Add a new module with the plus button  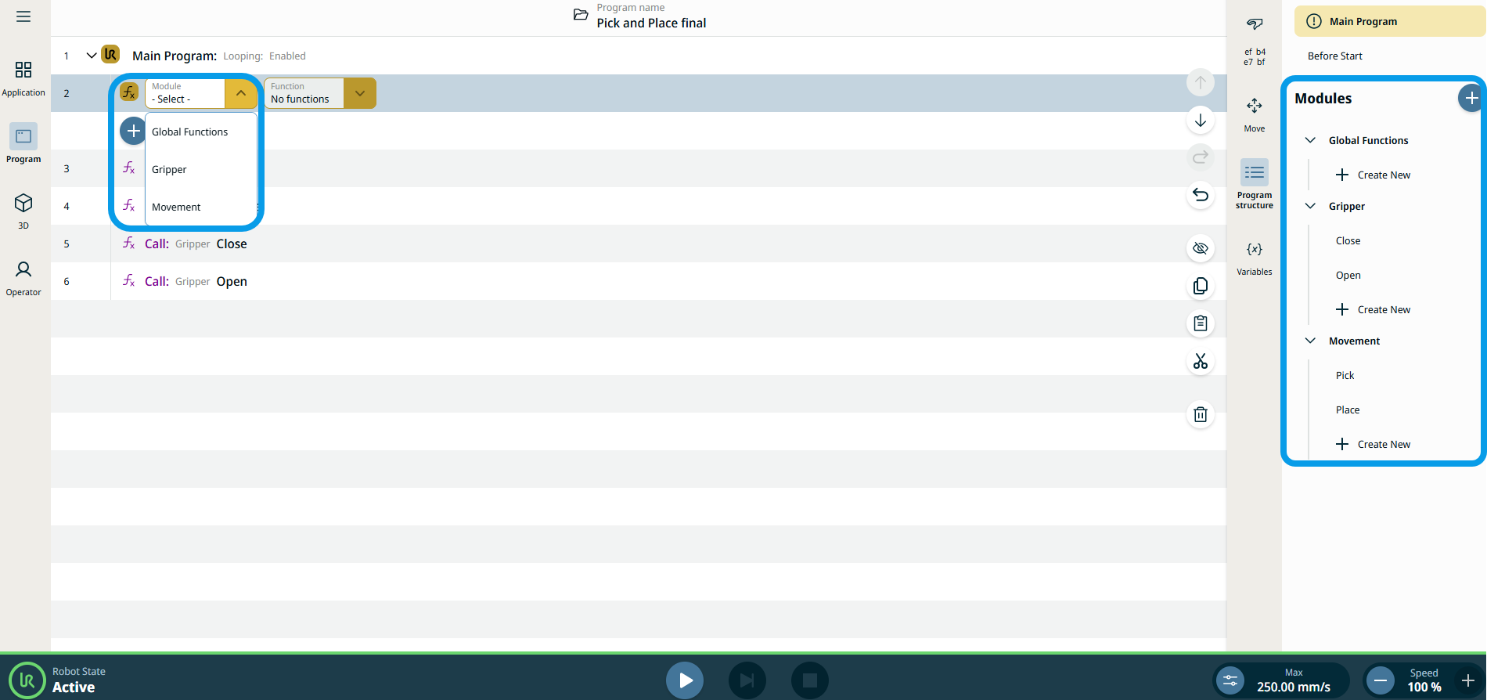pos(1471,99)
